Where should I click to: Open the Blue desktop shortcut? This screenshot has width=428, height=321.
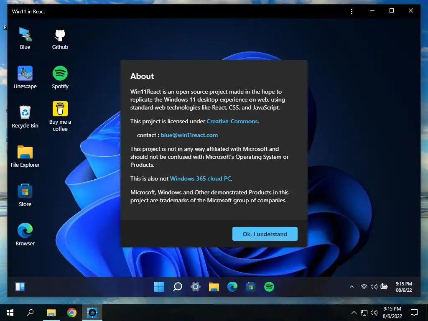(25, 38)
